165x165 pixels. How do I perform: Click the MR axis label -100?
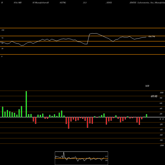click(x=162, y=146)
